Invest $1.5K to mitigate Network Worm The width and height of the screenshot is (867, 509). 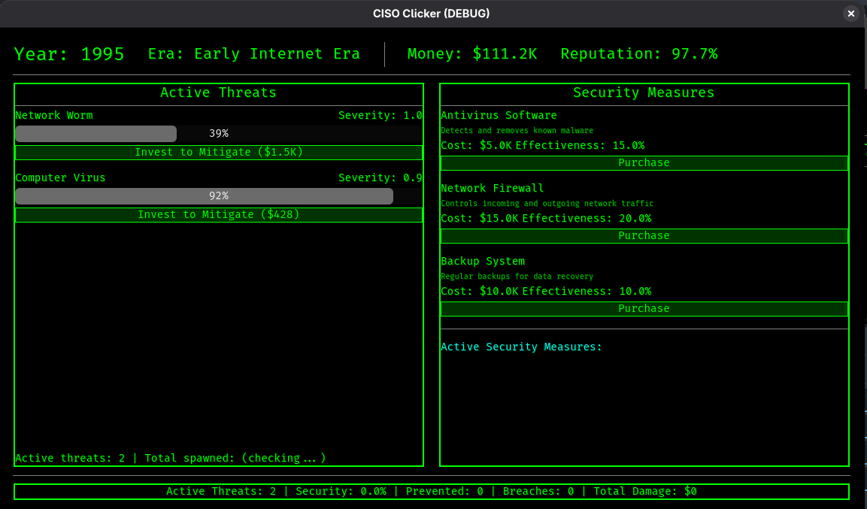coord(218,153)
